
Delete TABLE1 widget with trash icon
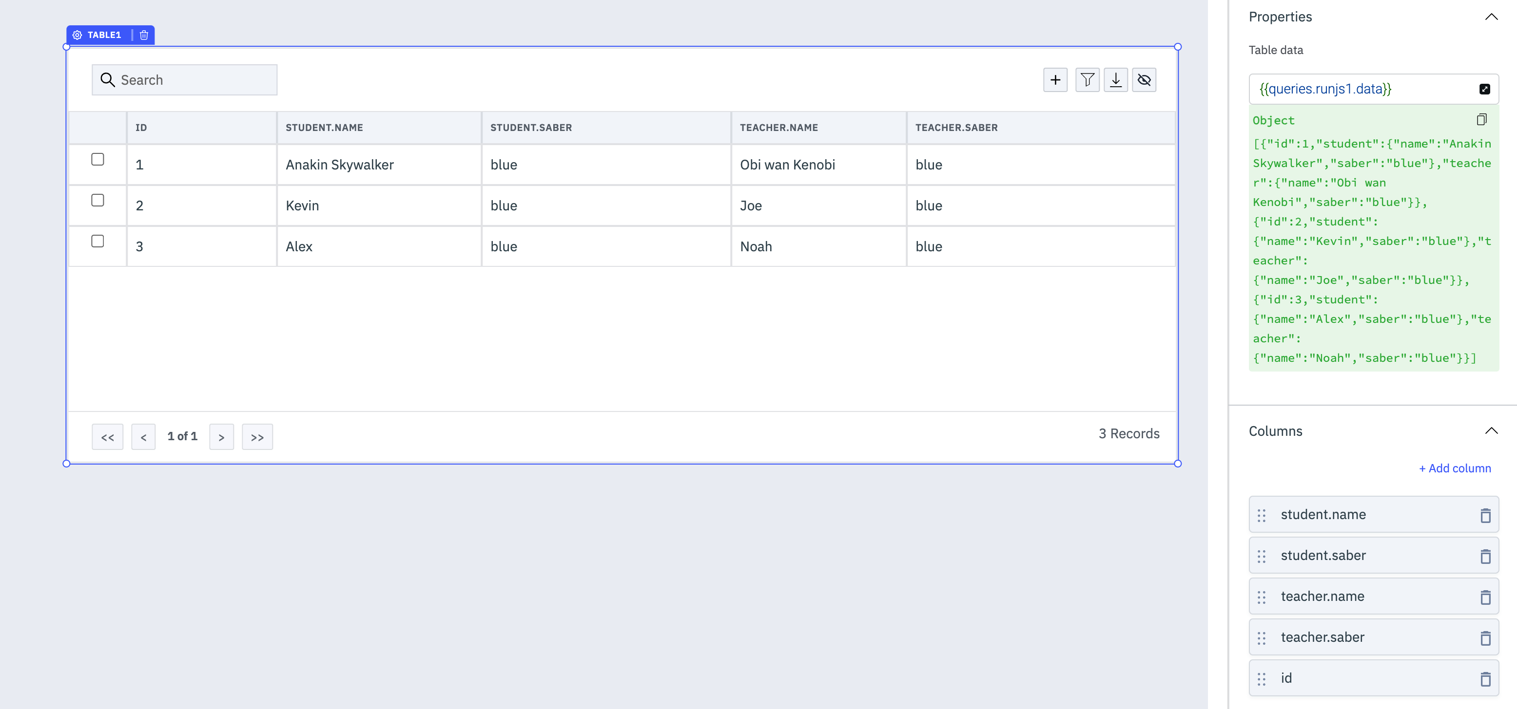coord(144,35)
